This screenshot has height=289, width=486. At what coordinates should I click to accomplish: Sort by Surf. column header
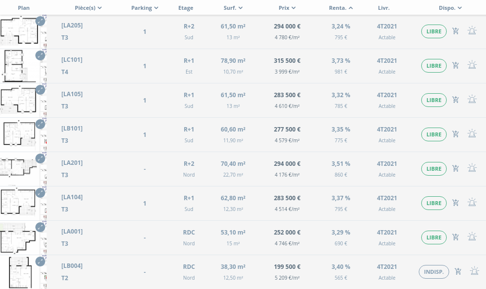[x=233, y=8]
